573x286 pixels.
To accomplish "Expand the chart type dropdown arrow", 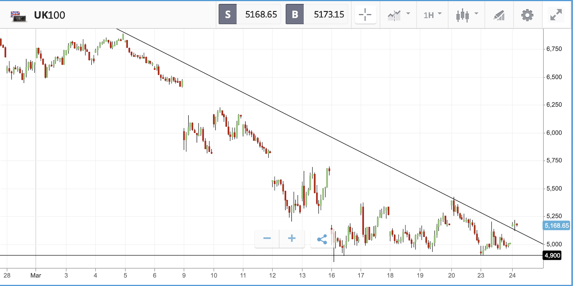I will click(476, 14).
